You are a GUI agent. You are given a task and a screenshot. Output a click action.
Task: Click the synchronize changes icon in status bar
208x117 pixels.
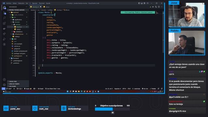coord(14,89)
